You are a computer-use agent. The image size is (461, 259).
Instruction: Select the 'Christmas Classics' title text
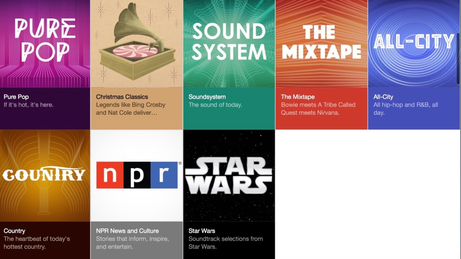(x=122, y=97)
